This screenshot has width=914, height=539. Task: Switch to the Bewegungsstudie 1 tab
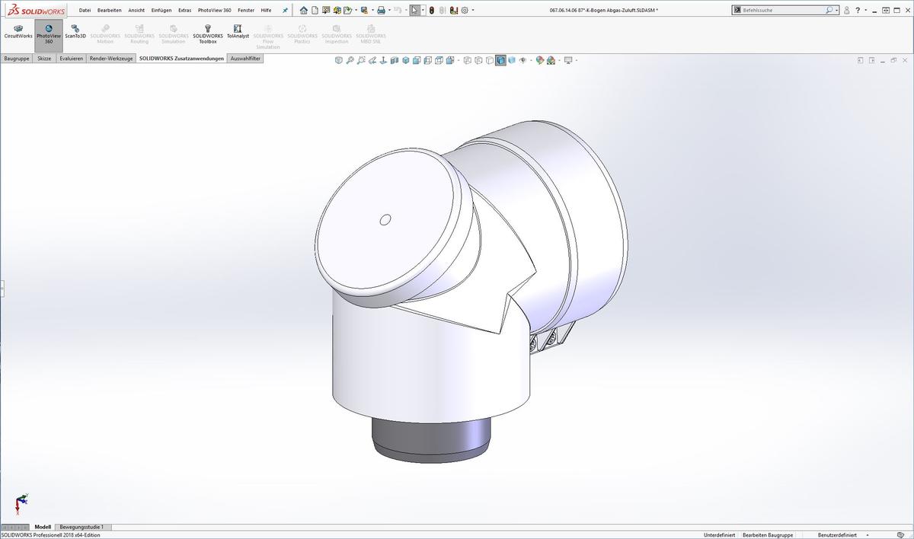tap(81, 527)
